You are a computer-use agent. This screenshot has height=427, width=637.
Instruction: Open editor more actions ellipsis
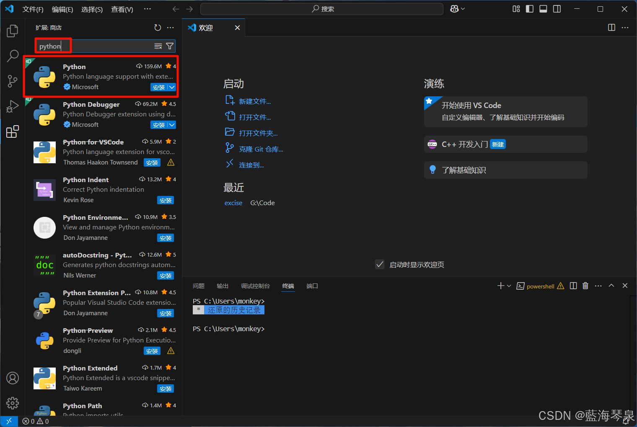point(625,28)
